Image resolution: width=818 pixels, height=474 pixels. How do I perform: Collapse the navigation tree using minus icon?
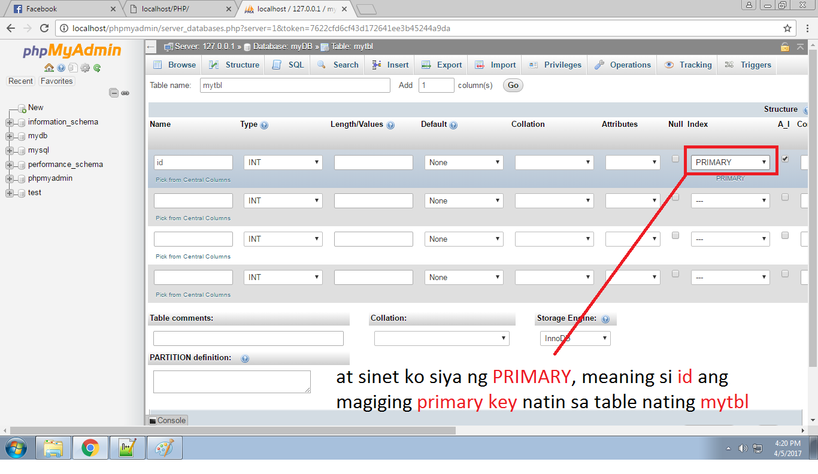[113, 93]
